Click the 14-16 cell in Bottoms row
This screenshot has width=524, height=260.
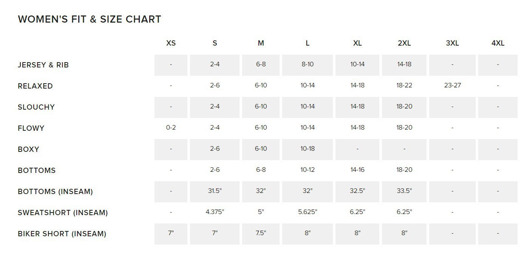tap(357, 170)
